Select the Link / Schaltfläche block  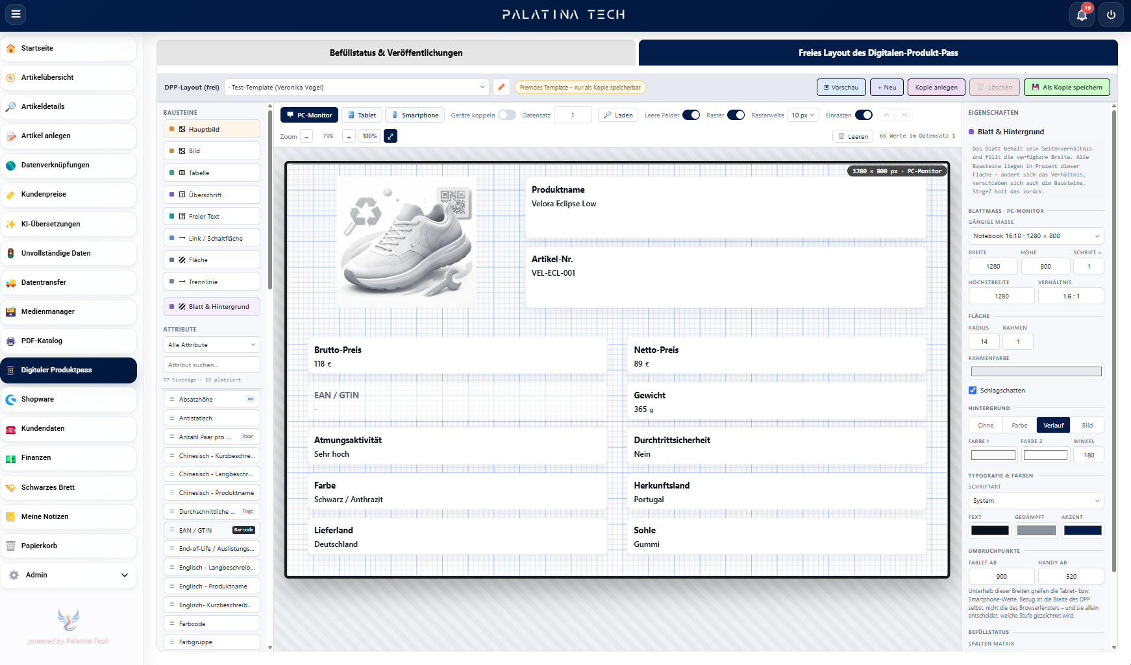(x=212, y=238)
